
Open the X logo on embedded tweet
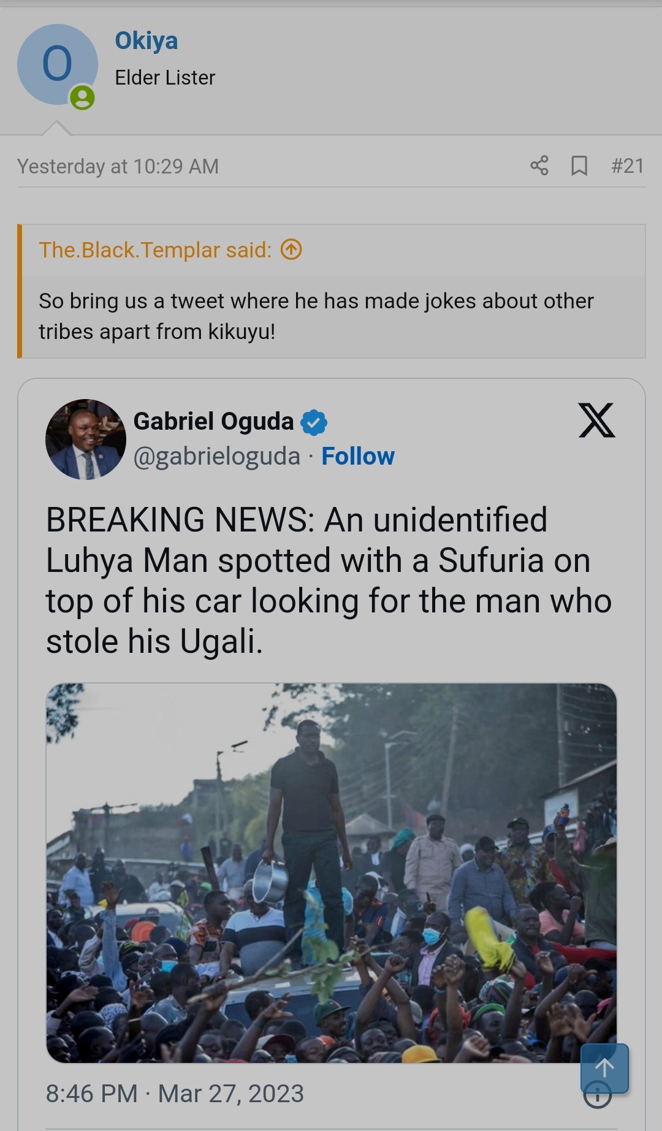click(596, 421)
